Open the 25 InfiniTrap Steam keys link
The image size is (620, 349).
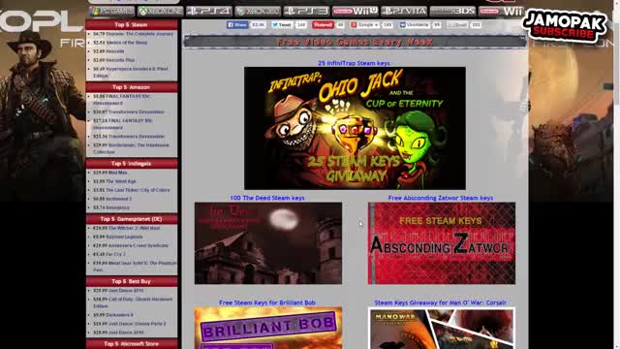(354, 63)
